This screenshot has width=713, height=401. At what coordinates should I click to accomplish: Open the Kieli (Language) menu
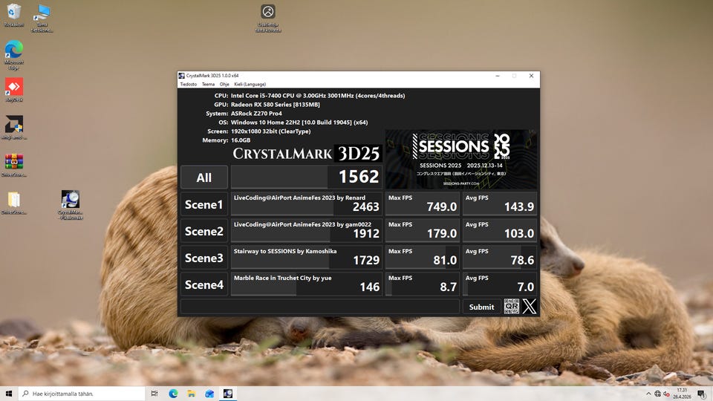pos(250,84)
